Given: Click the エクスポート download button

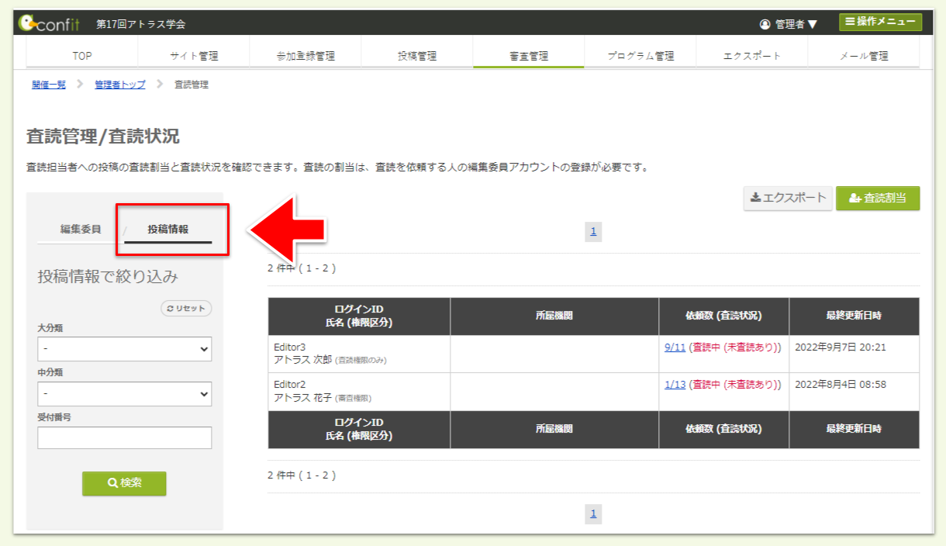Looking at the screenshot, I should point(788,198).
